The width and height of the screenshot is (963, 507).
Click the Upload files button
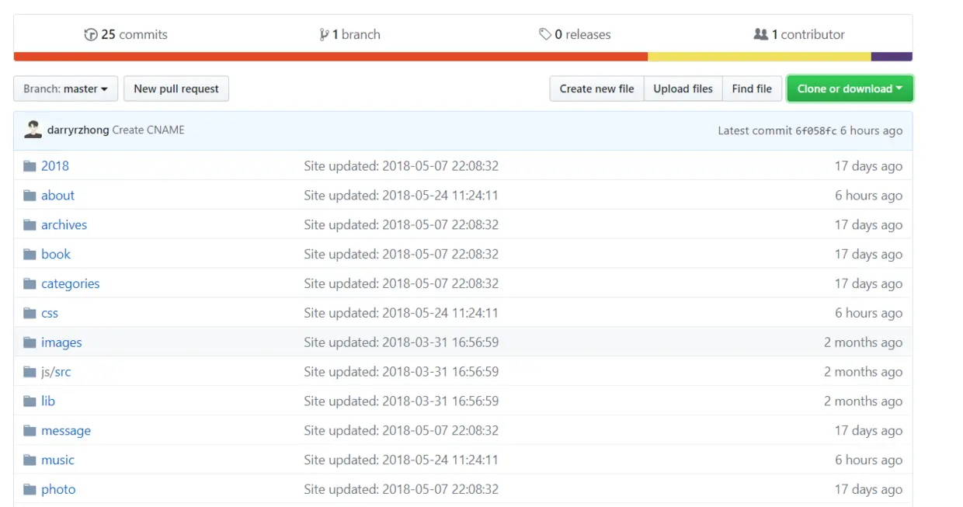pyautogui.click(x=683, y=88)
